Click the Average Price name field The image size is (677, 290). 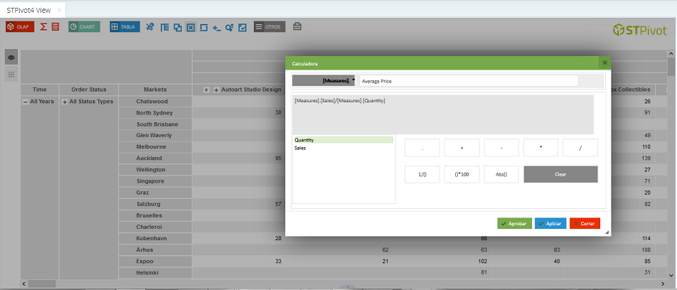(x=468, y=81)
